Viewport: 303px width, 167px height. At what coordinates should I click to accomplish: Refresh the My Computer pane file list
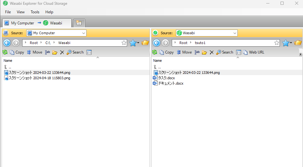5,52
